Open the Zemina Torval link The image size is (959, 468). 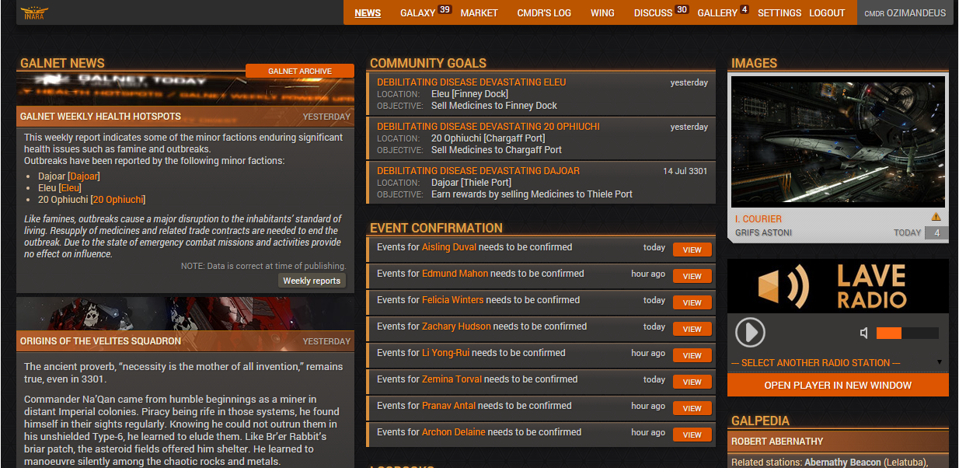point(452,379)
